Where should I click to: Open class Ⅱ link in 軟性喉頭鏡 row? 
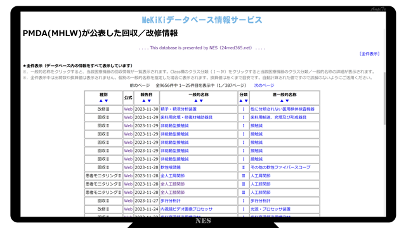pos(244,167)
